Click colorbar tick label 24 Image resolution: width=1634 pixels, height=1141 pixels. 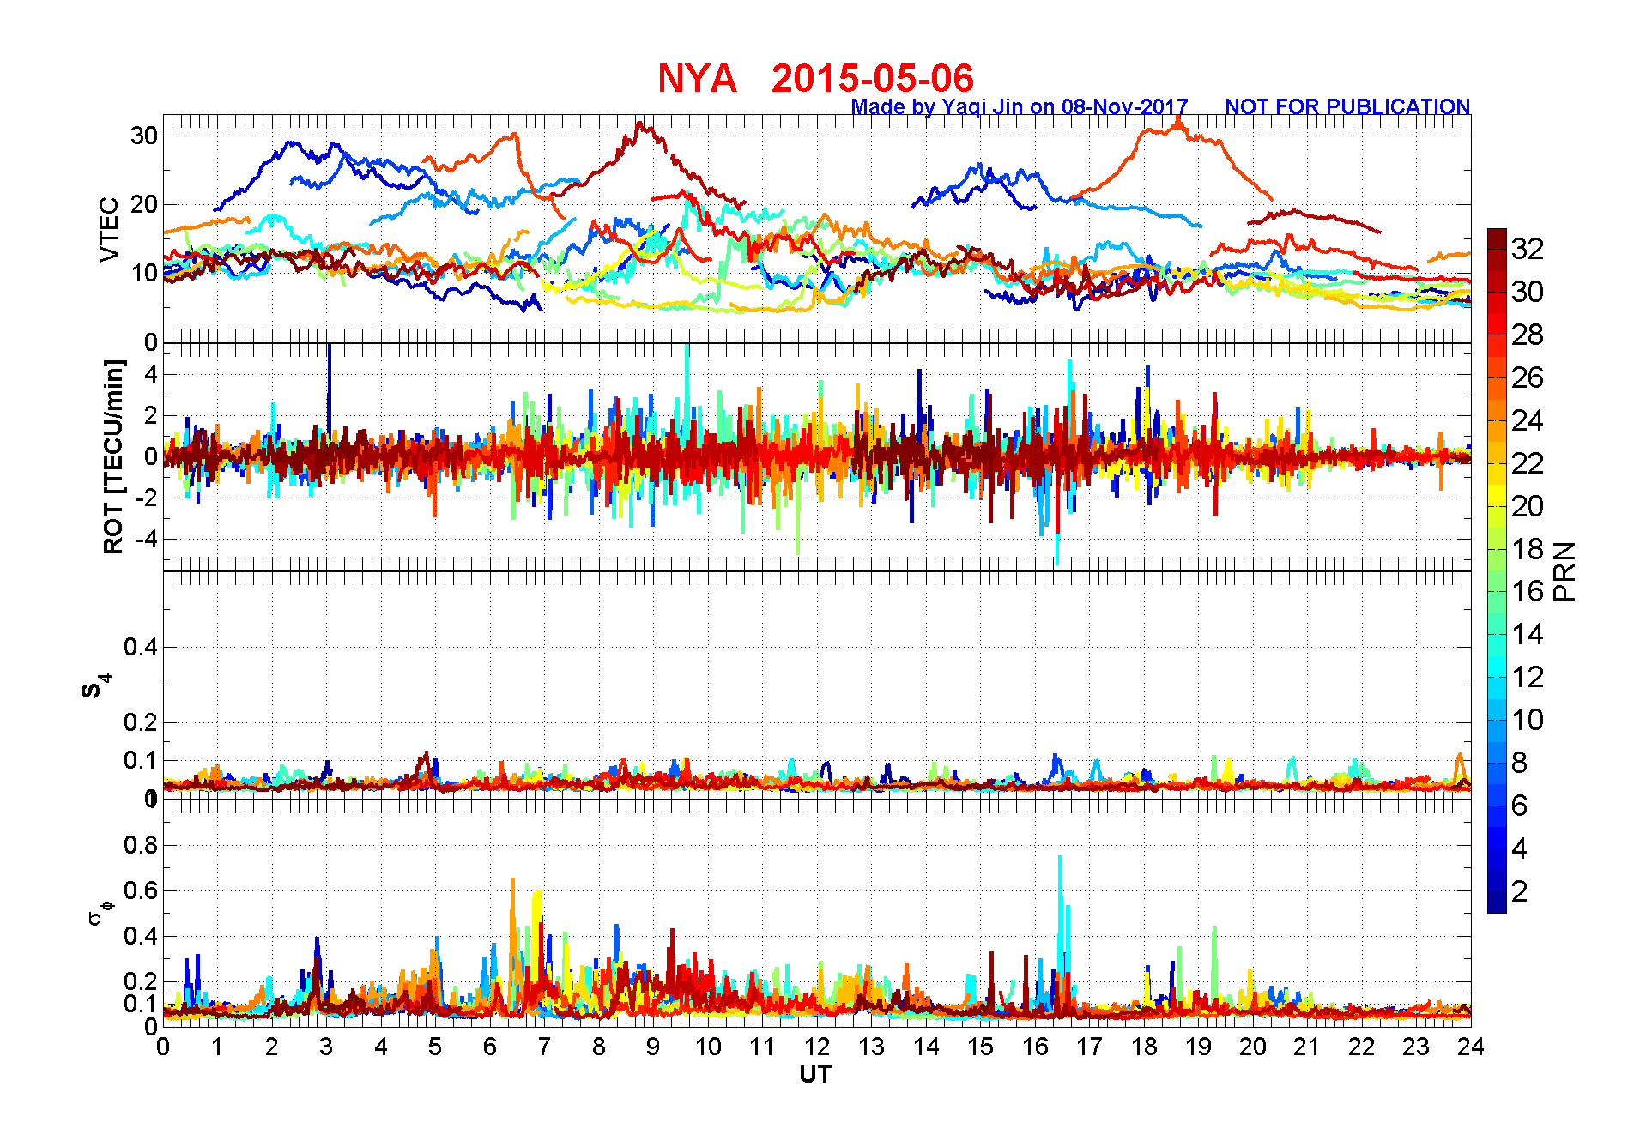coord(1528,420)
